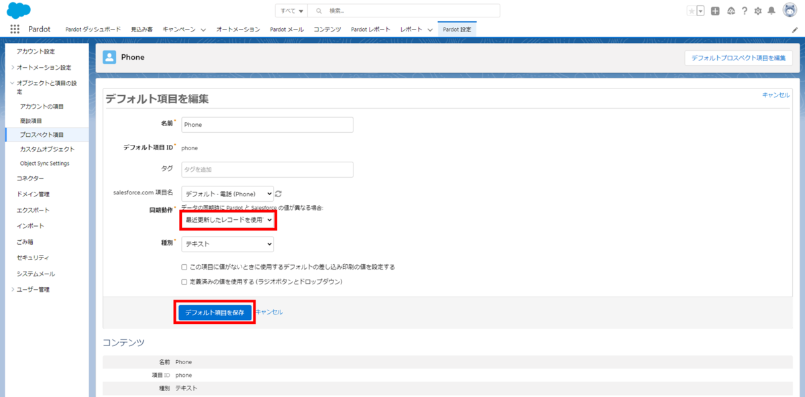
Task: Open システムメール in the sidebar
Action: [x=36, y=274]
